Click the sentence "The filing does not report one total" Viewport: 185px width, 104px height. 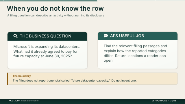click(x=75, y=81)
